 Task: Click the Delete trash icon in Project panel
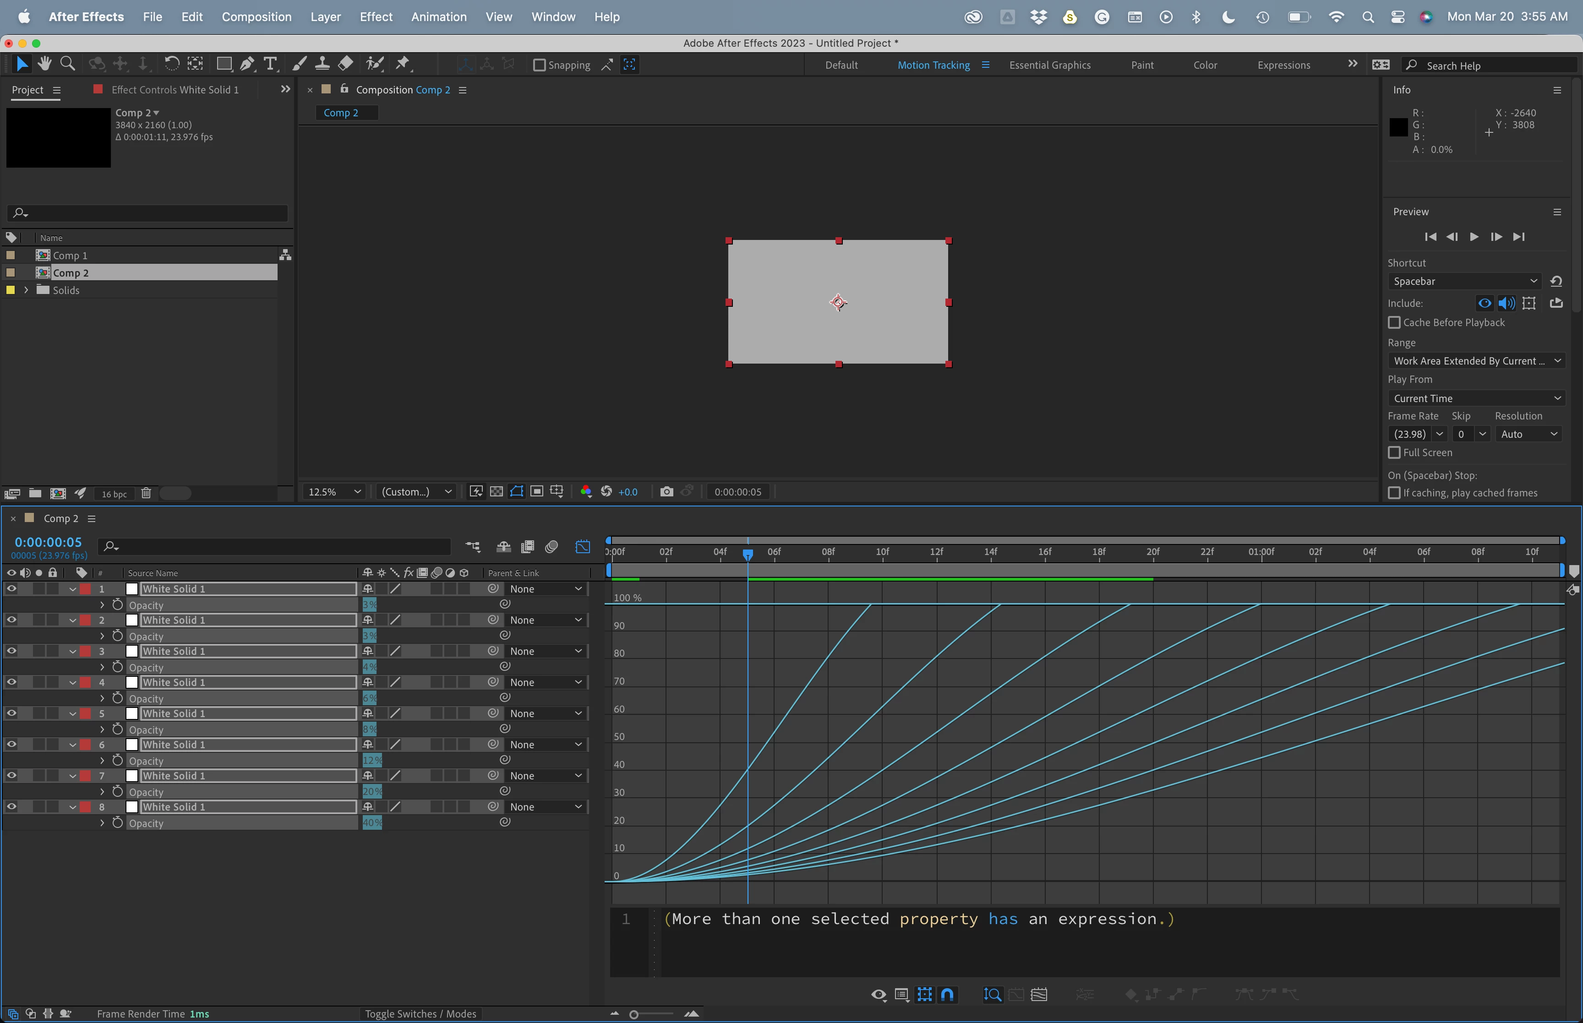(x=146, y=494)
